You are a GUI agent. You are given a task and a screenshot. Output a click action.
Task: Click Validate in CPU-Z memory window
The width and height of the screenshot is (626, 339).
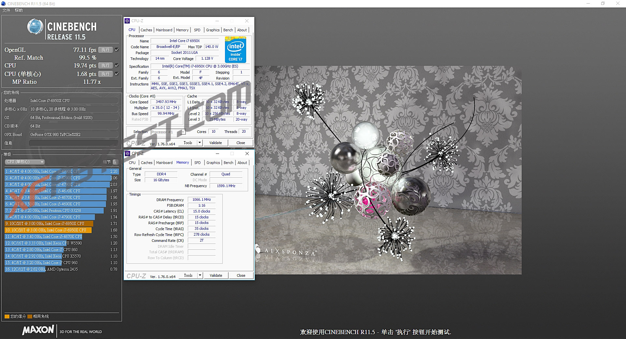(216, 275)
